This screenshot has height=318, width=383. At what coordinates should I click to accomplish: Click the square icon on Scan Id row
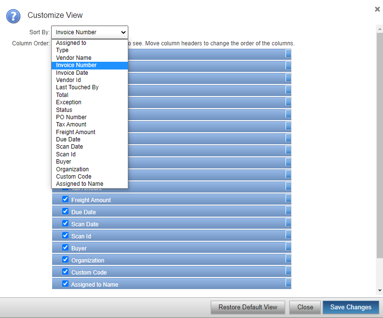[x=288, y=235]
